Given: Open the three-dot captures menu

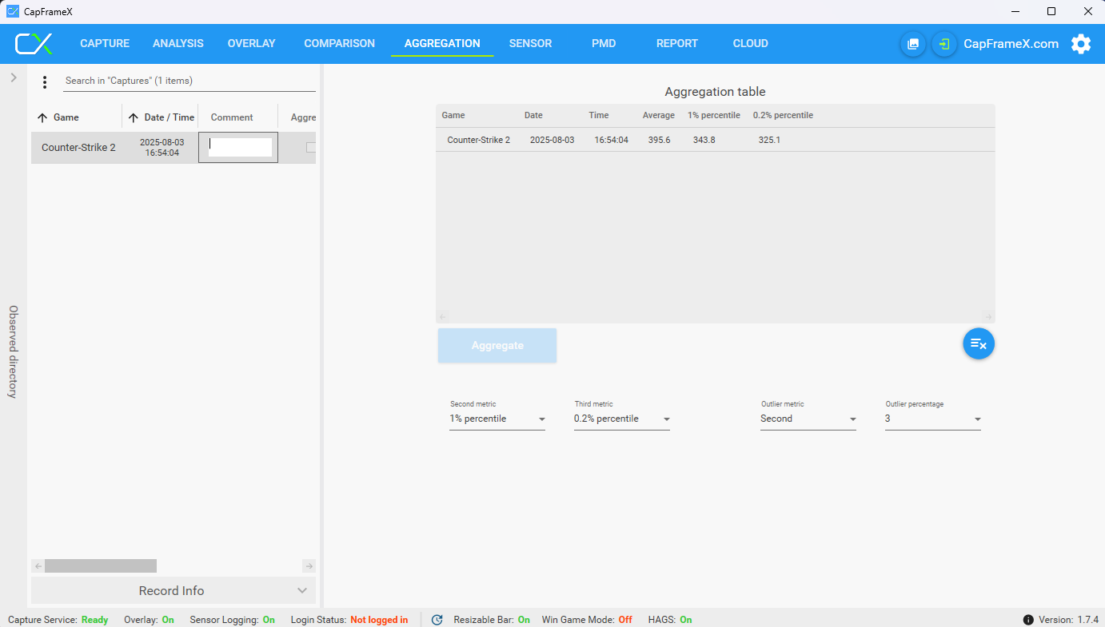Looking at the screenshot, I should click(45, 81).
